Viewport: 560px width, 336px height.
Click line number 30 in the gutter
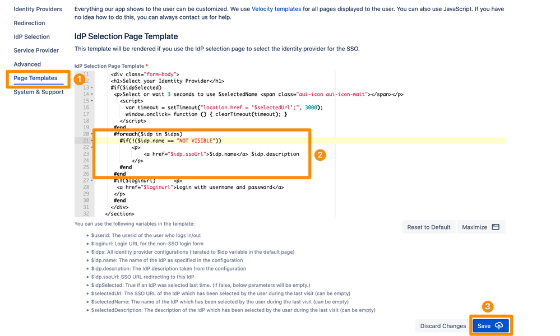click(86, 200)
